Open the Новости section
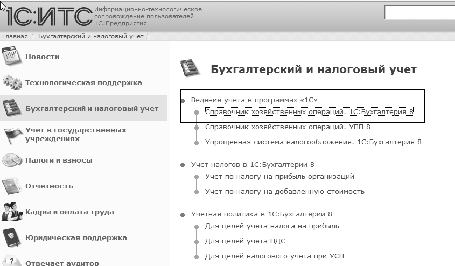This screenshot has height=266, width=455. (43, 57)
